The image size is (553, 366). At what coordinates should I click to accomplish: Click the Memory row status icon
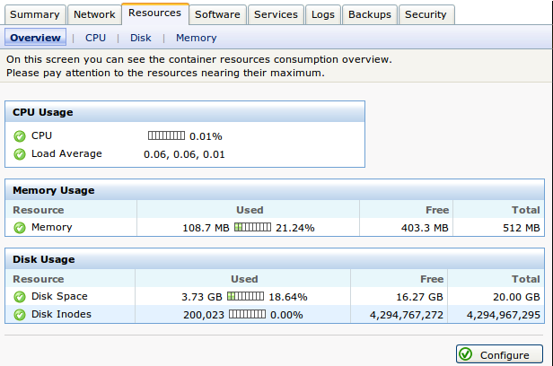tap(20, 228)
